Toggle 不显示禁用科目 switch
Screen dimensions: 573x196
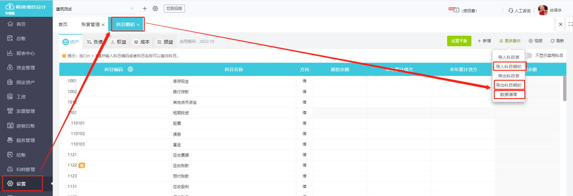point(528,56)
